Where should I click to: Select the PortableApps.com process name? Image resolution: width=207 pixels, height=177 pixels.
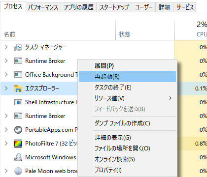(x=51, y=130)
